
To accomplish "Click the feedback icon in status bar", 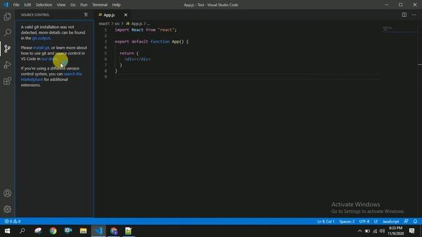I will coord(406,221).
